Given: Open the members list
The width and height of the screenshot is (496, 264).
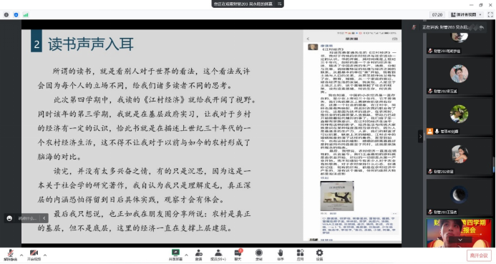Looking at the screenshot, I should (218, 255).
